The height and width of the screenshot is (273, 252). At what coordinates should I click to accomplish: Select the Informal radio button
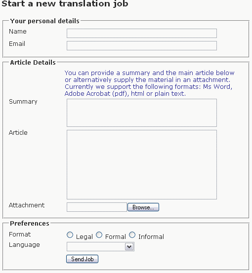coord(132,235)
